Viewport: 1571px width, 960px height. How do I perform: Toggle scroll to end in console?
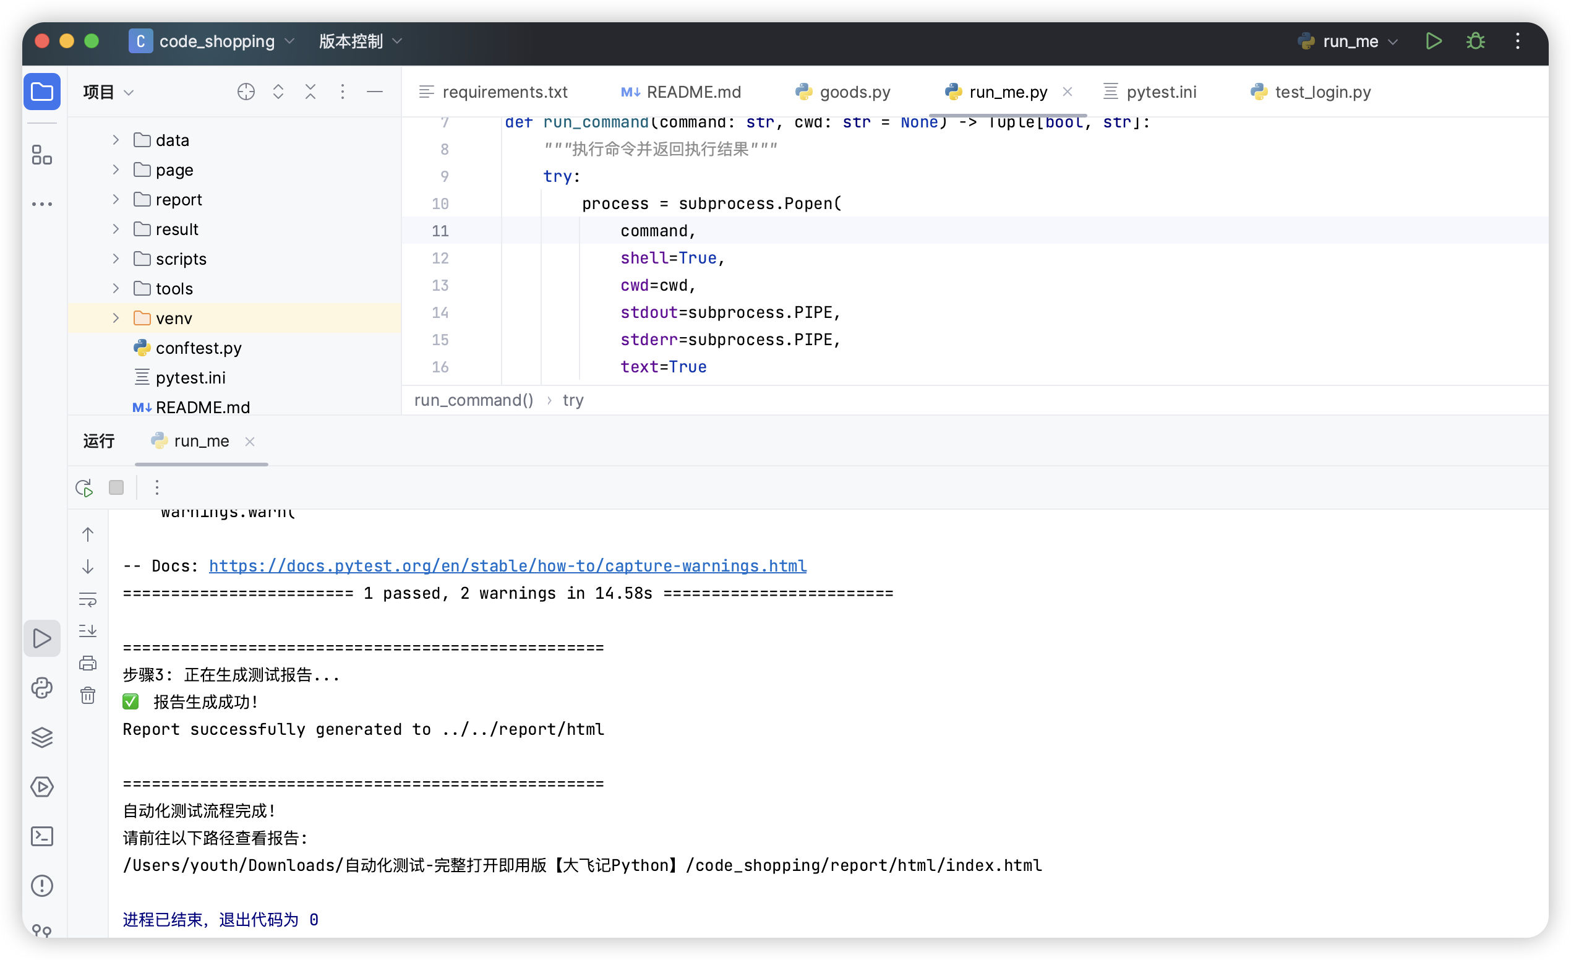(88, 631)
